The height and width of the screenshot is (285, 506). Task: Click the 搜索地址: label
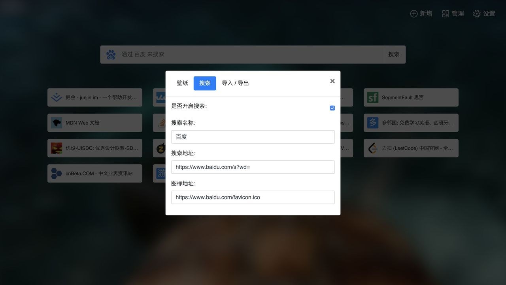pyautogui.click(x=183, y=153)
